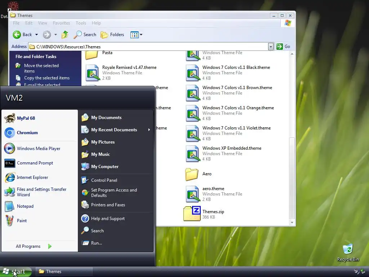Toggle the Folders pane button
The width and height of the screenshot is (369, 277).
pos(112,35)
